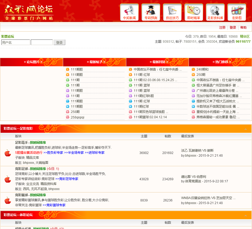Open latest post 258qiqiqi

click(77, 117)
